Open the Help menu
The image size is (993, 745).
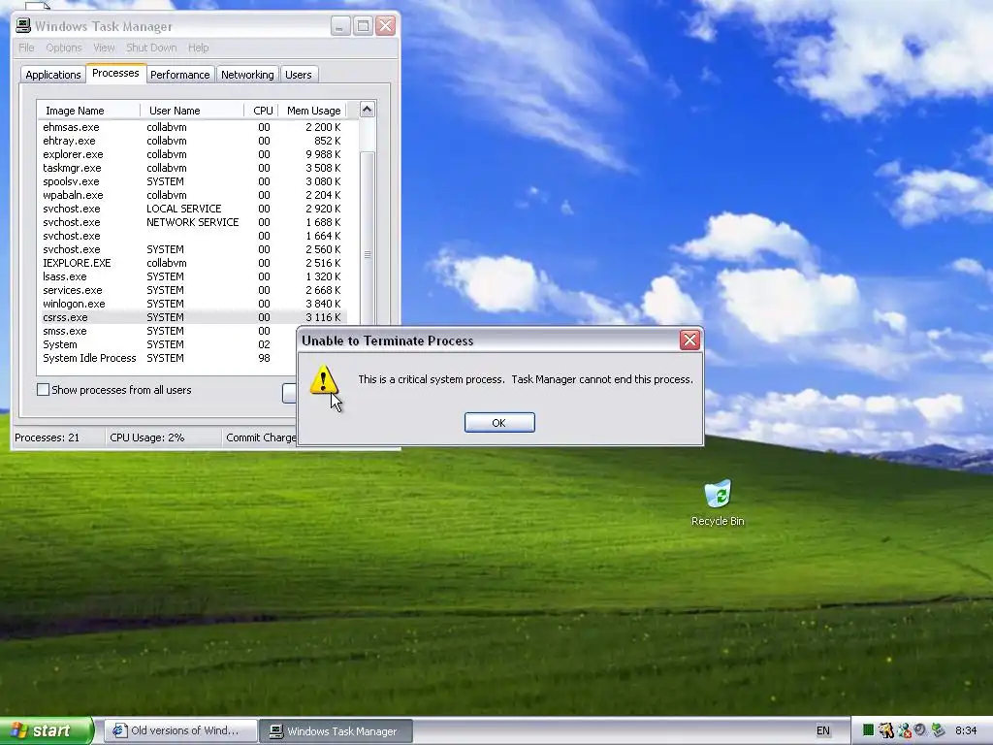[198, 48]
